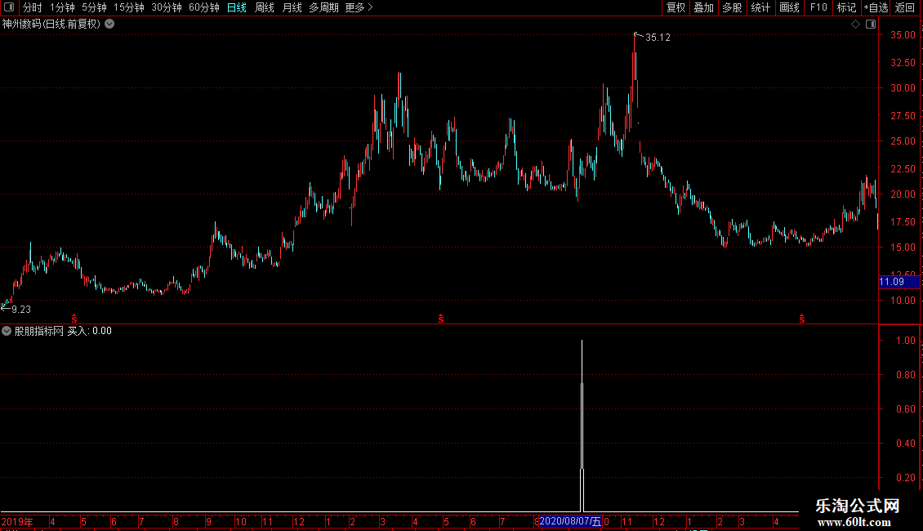Screen dimensions: 923x531
Task: Click the red S marker near early 2021
Action: (x=802, y=319)
